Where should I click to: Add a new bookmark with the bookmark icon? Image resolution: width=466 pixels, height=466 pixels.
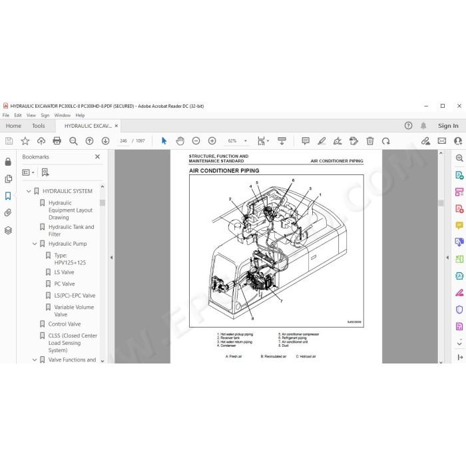click(x=45, y=172)
